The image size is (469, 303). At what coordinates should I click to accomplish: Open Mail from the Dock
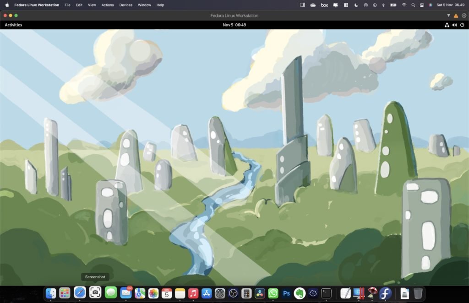(126, 293)
